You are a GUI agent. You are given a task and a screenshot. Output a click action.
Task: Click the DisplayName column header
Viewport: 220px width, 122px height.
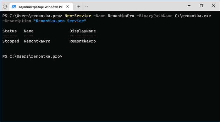point(83,31)
